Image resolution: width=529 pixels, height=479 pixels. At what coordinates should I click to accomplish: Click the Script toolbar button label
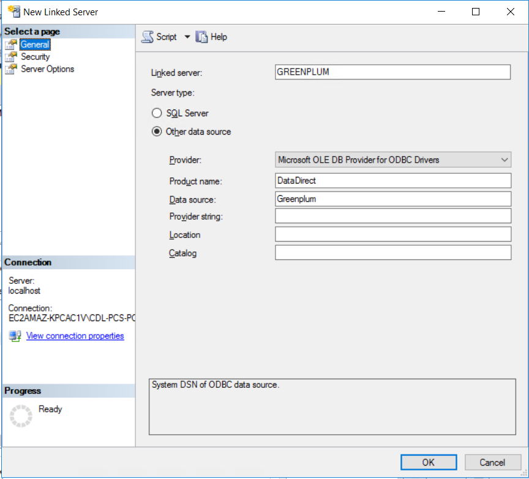click(x=167, y=37)
